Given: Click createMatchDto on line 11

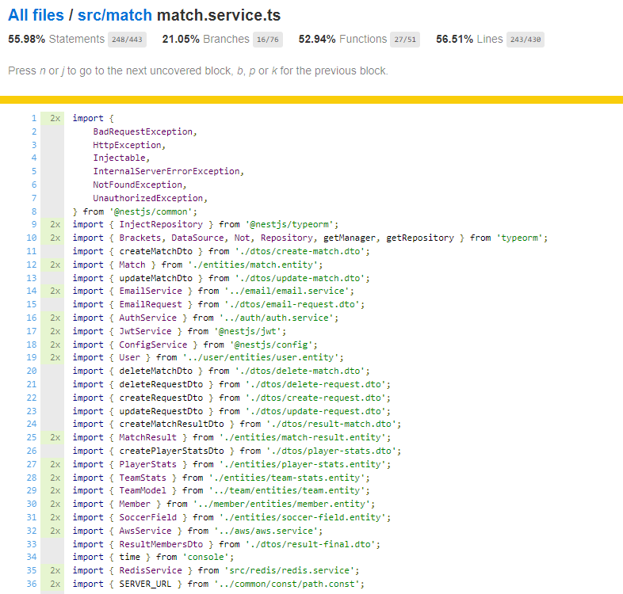Looking at the screenshot, I should pos(155,251).
